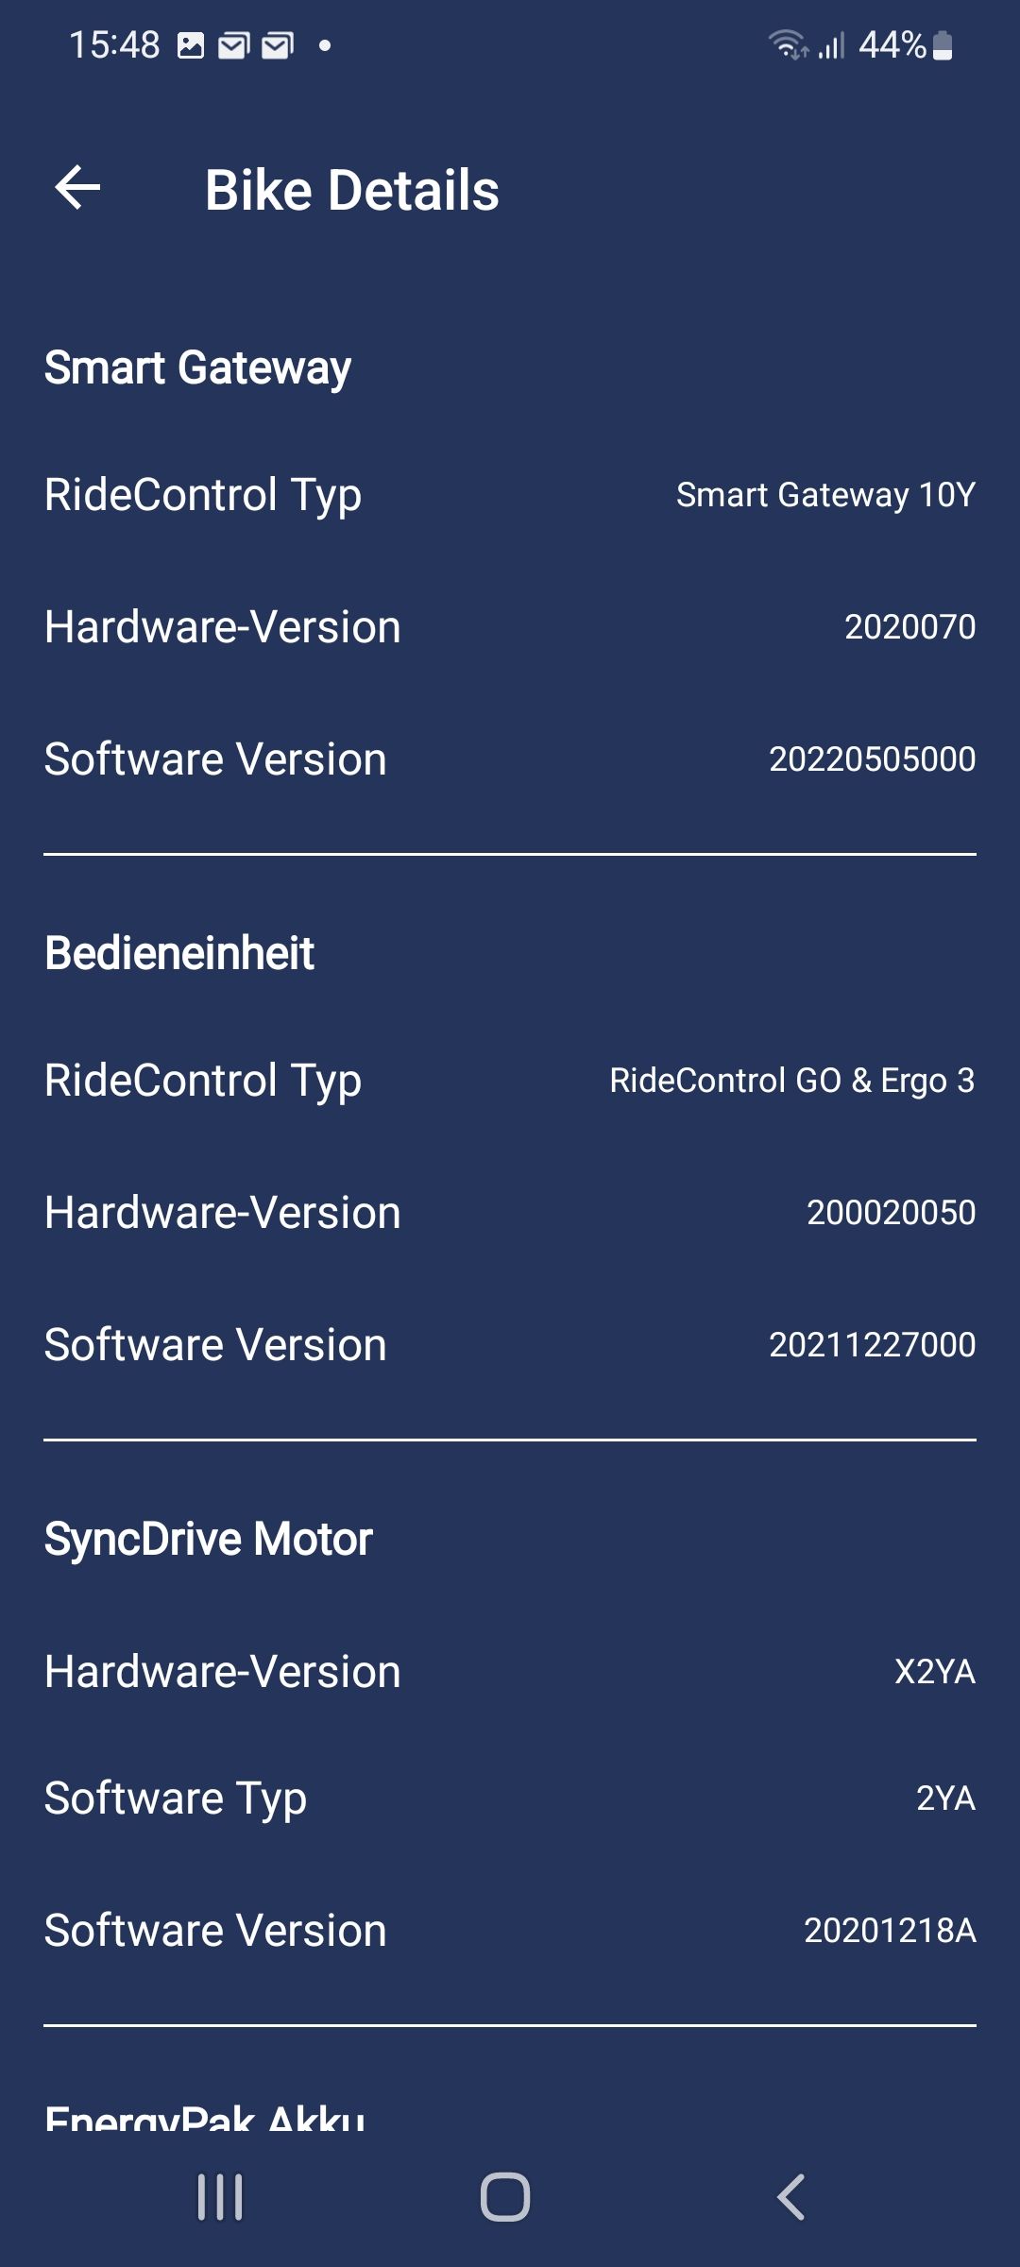Tap the SyncDrive Motor section heading

209,1539
